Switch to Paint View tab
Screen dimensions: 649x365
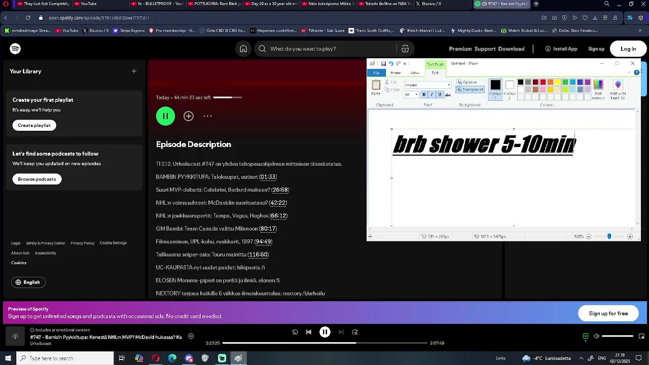click(415, 73)
